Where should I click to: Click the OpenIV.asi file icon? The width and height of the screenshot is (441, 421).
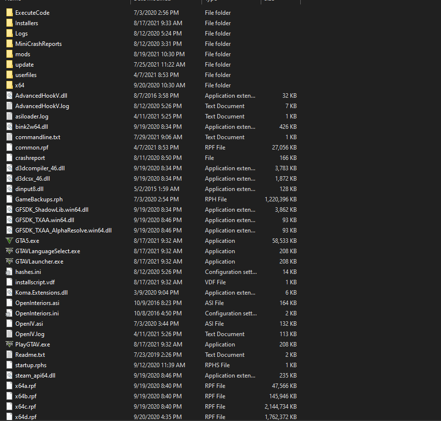tap(9, 324)
